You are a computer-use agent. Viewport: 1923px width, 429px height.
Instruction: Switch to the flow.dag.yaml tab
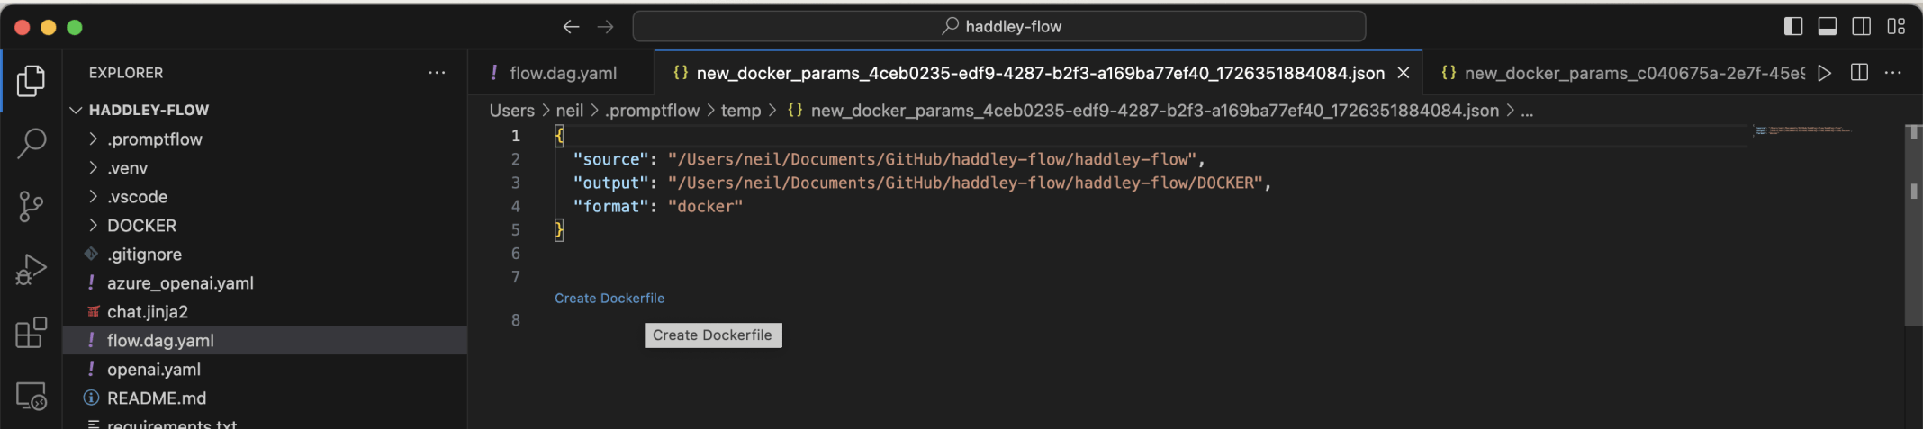[562, 73]
